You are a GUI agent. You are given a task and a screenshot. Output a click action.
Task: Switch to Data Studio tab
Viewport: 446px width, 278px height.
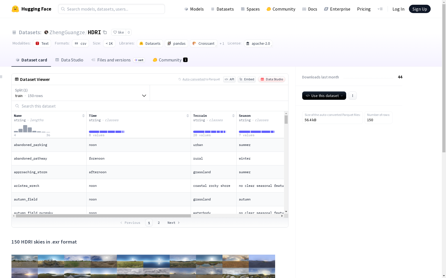pos(69,60)
